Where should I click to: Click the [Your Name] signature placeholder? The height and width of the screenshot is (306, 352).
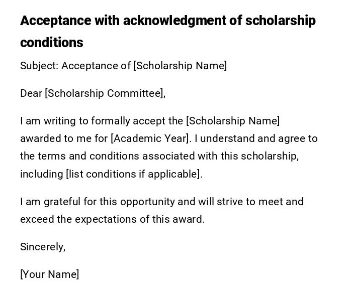click(49, 274)
